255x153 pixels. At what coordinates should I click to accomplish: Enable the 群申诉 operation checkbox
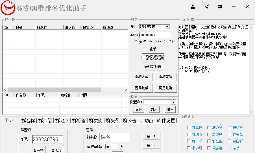point(189,141)
